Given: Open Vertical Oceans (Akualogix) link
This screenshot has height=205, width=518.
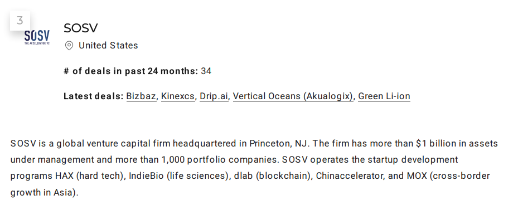Looking at the screenshot, I should pyautogui.click(x=293, y=96).
